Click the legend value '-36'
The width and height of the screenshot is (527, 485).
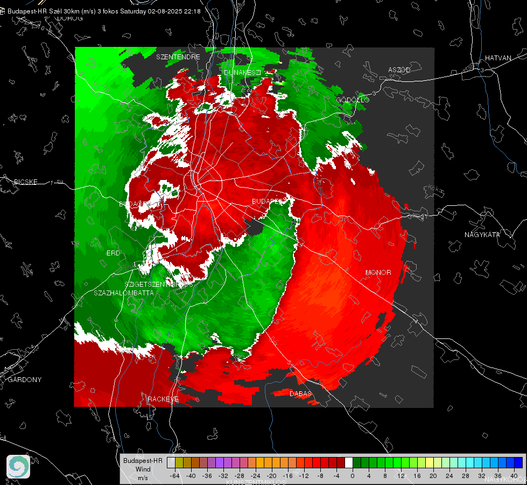(207, 476)
